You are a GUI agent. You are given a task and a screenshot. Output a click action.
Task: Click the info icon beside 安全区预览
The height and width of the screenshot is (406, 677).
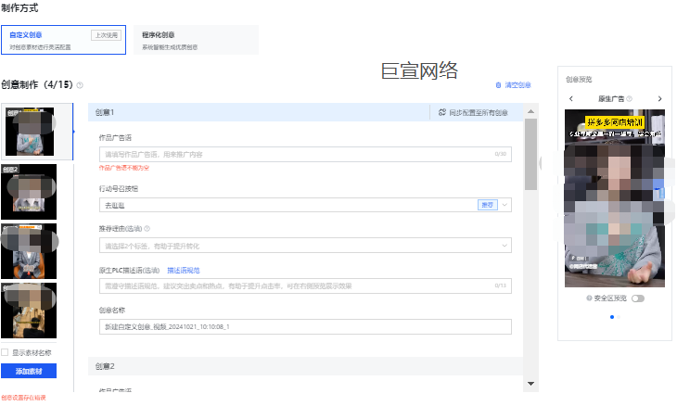coord(590,298)
